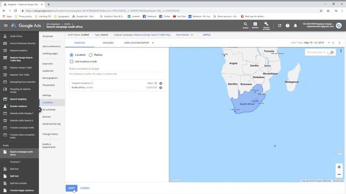
Task: Zoom out on the map
Action: [339, 175]
